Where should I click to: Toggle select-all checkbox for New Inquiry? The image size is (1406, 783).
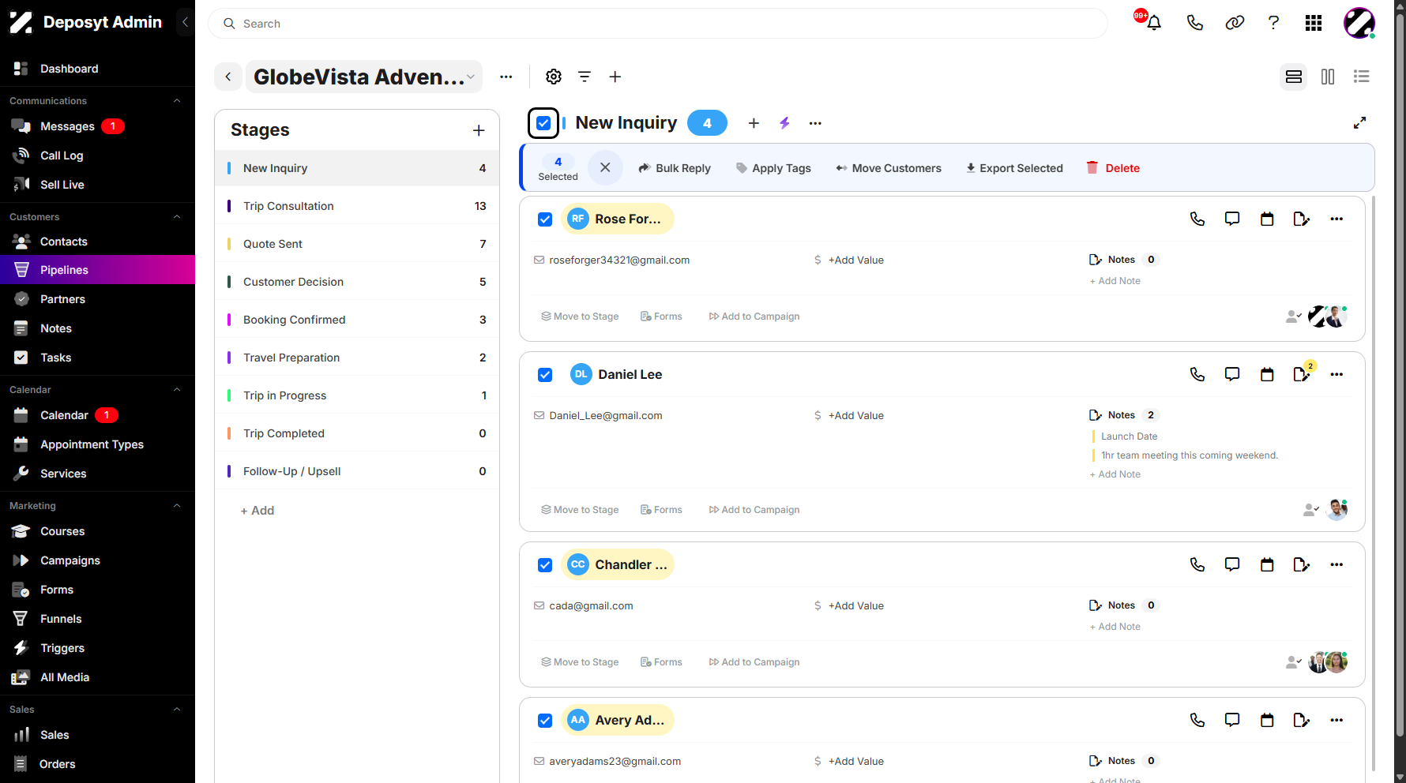pos(543,123)
